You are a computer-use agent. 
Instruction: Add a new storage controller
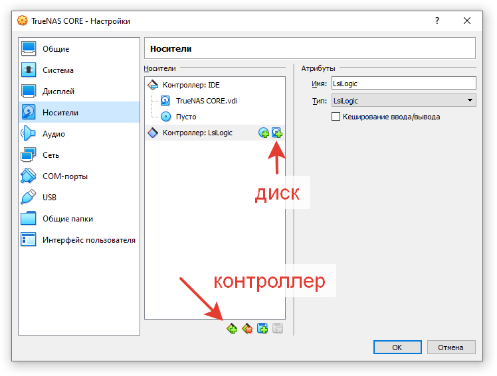[232, 328]
